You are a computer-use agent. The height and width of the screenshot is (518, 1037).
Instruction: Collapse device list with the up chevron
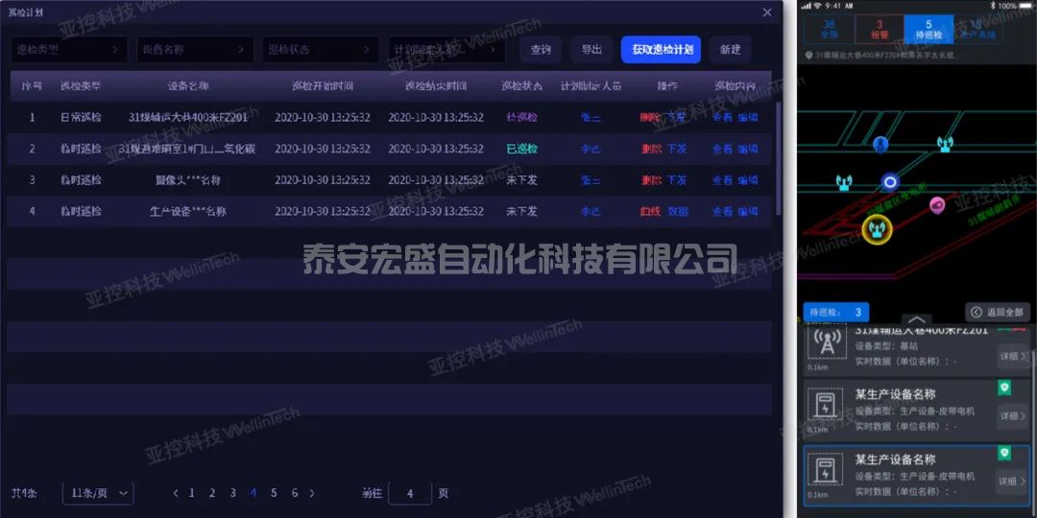[917, 319]
